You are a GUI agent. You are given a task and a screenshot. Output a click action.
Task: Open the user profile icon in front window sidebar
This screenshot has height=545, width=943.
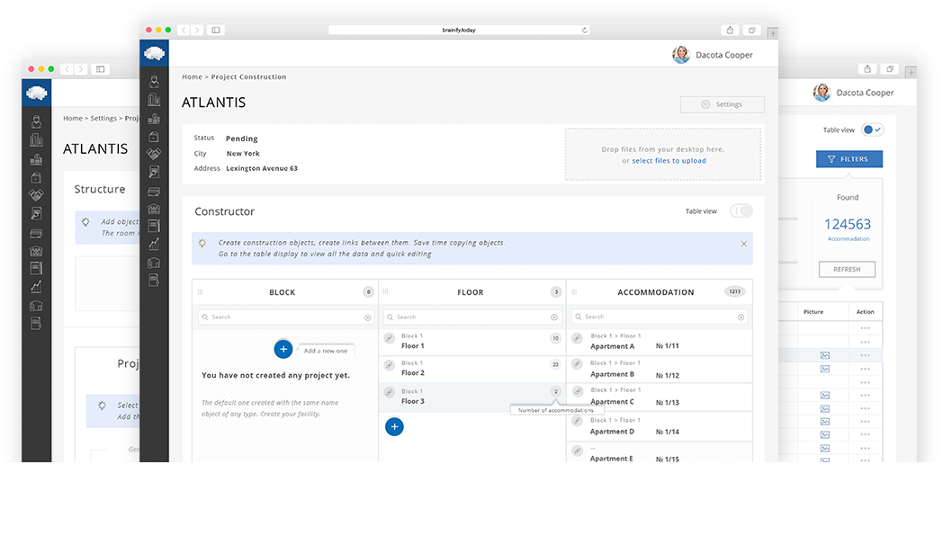coord(154,81)
